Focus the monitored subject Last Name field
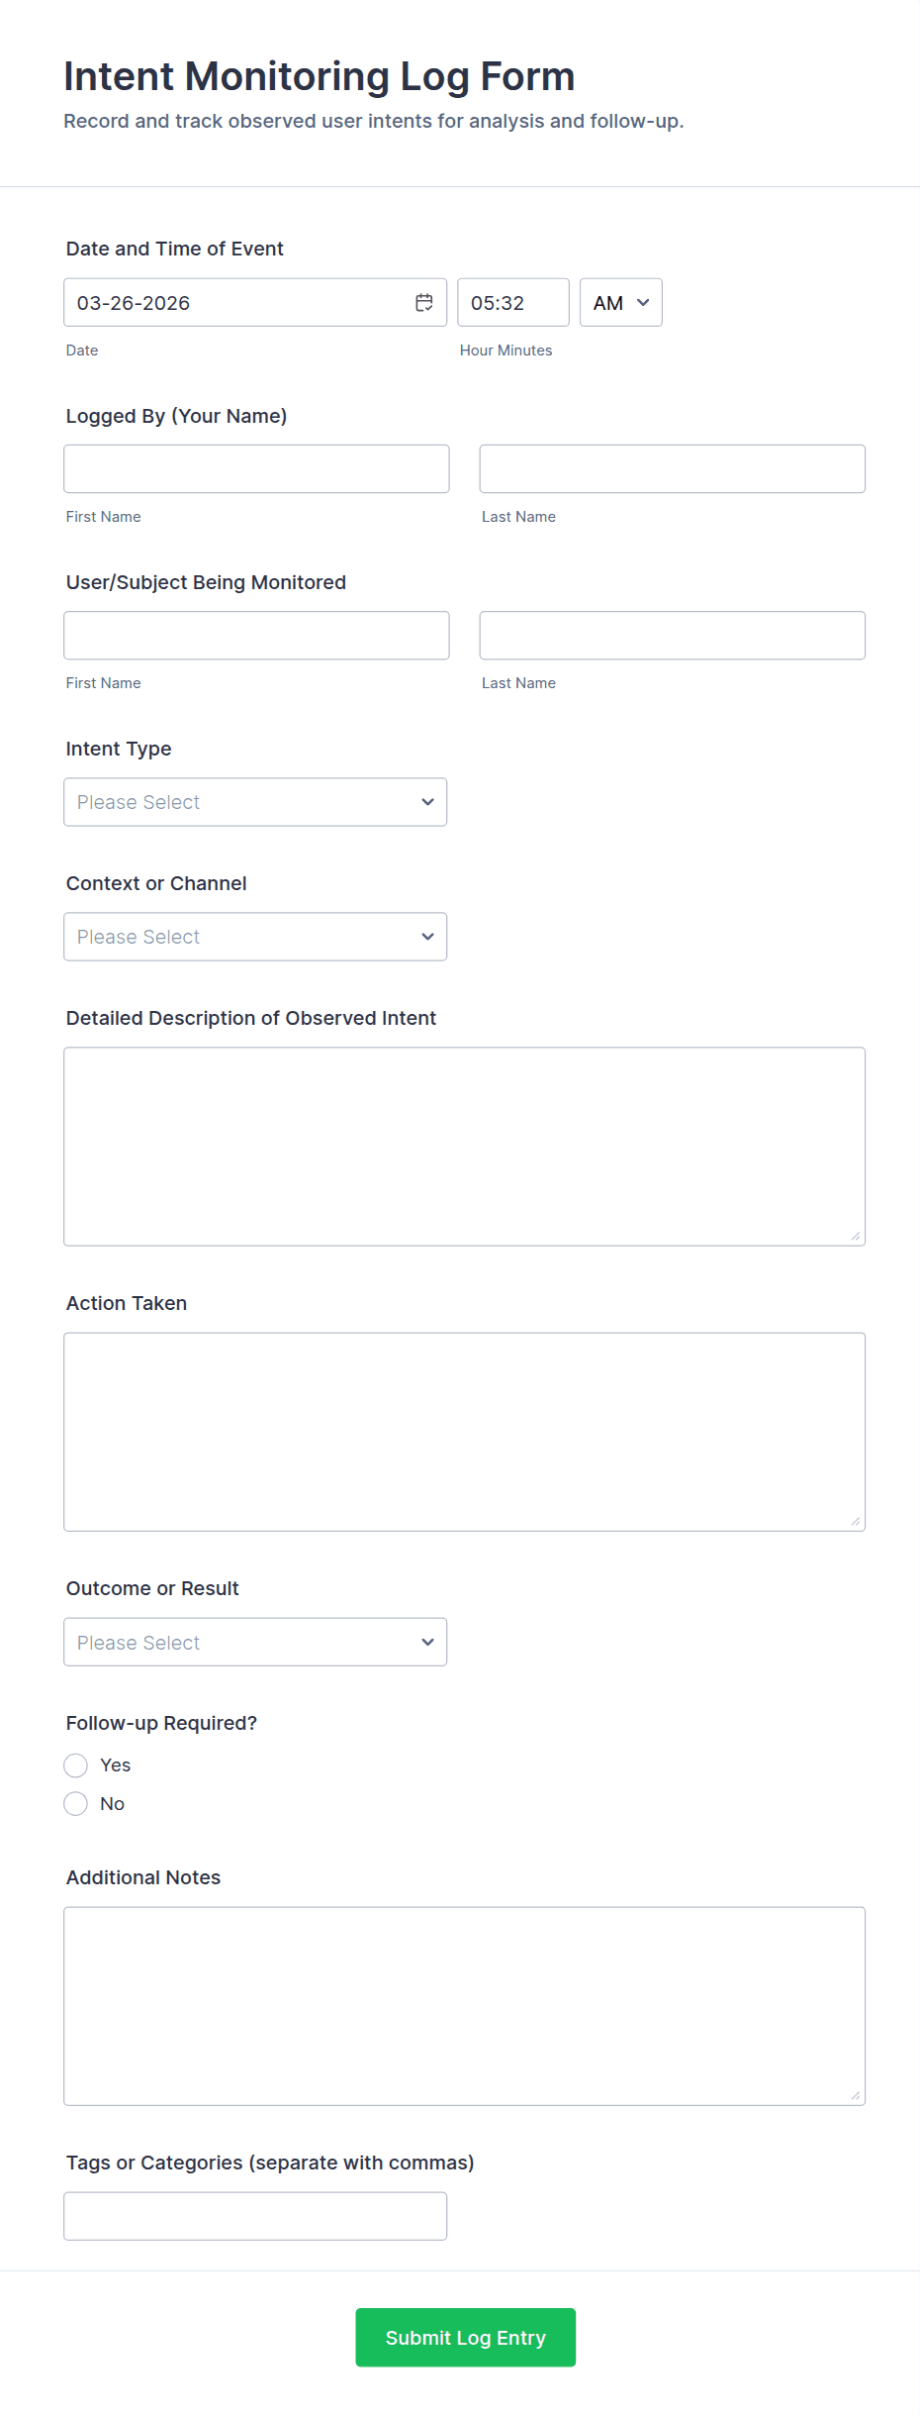This screenshot has width=920, height=2416. [x=672, y=636]
